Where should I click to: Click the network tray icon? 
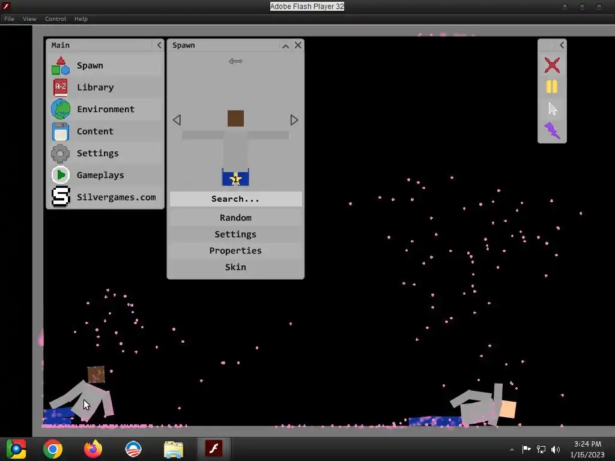pyautogui.click(x=541, y=449)
